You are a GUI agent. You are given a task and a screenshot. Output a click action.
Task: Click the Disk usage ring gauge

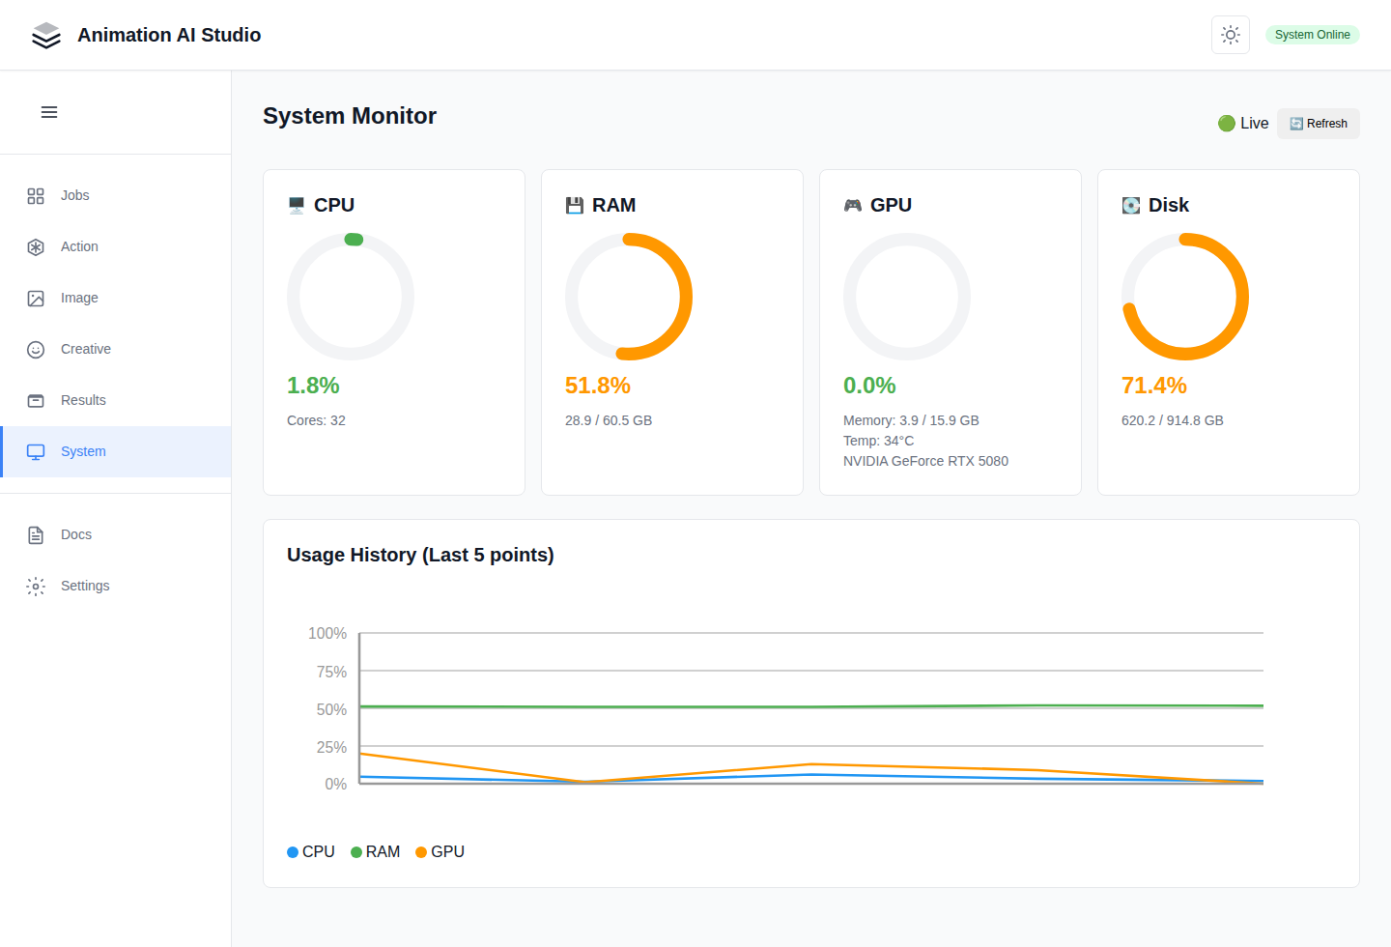pos(1185,297)
